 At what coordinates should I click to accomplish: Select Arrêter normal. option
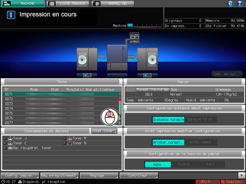168,142
